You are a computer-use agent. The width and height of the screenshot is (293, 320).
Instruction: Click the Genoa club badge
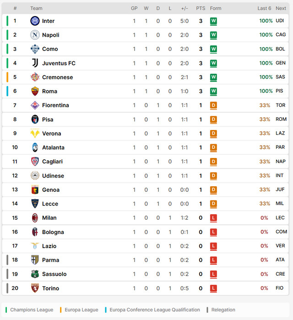pos(35,190)
